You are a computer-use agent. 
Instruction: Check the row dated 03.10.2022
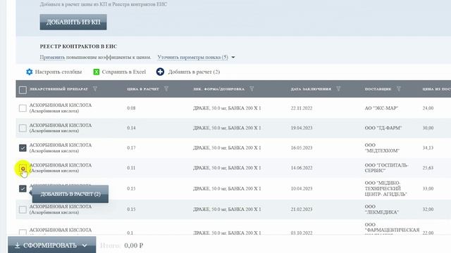click(23, 233)
